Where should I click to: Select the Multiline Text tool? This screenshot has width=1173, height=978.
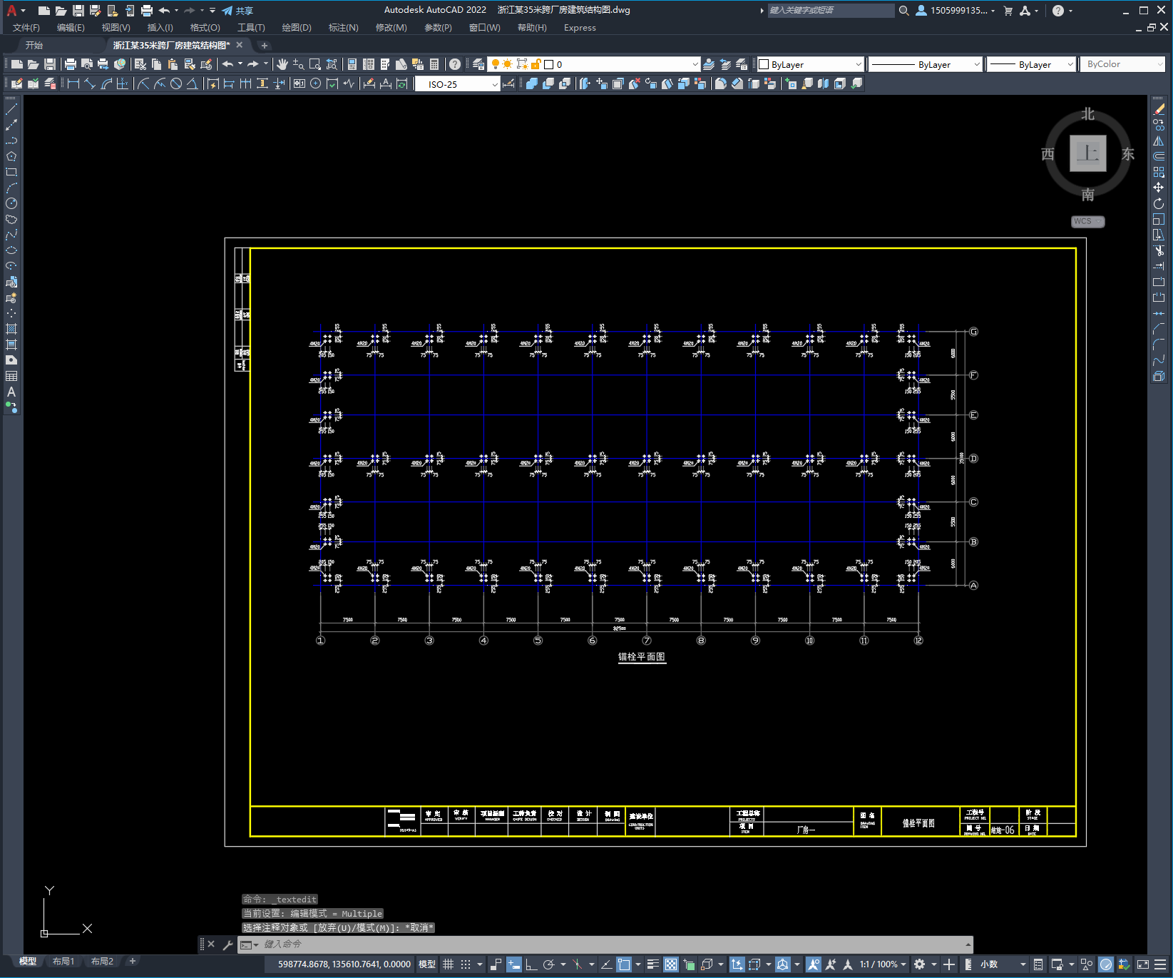click(x=11, y=392)
